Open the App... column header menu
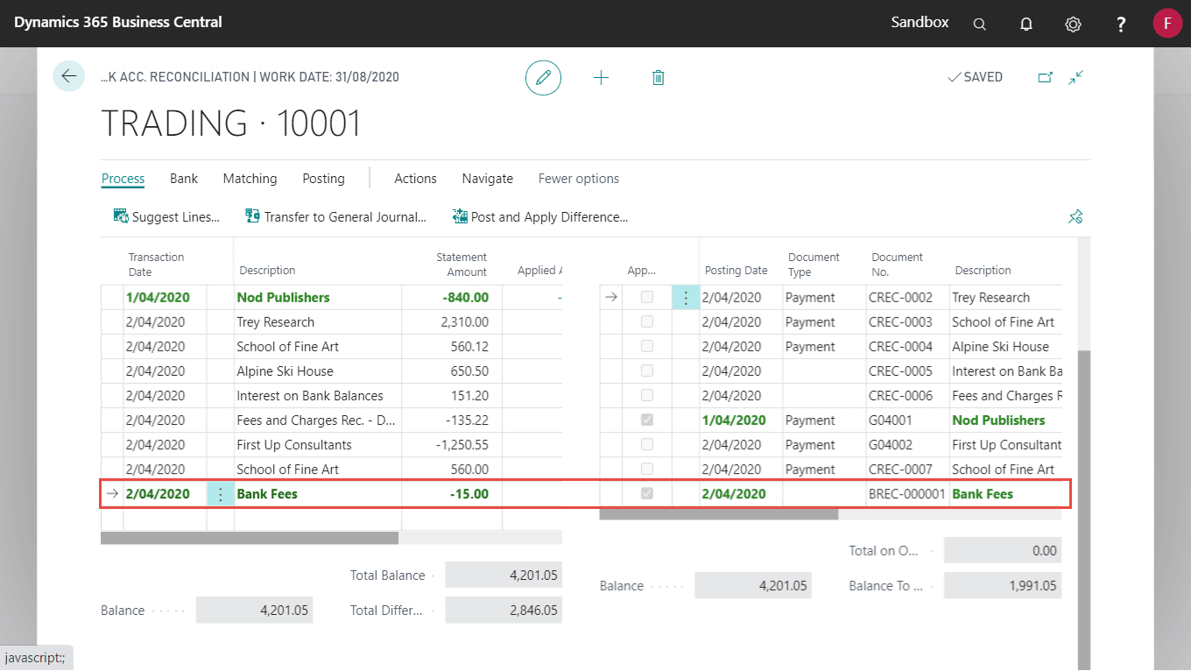This screenshot has height=671, width=1191. (x=641, y=271)
